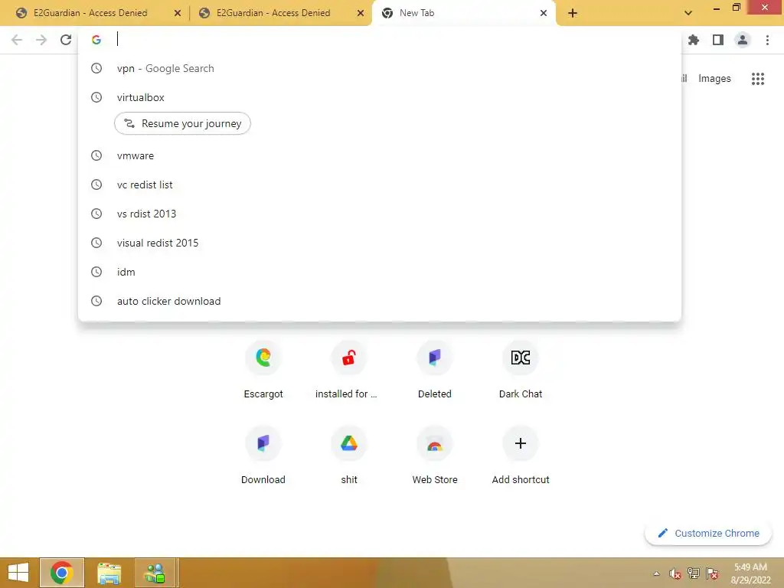Open the Extensions puzzle icon

[694, 40]
